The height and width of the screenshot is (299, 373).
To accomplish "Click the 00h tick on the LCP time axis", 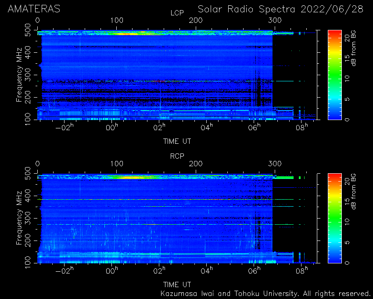I will pos(111,128).
